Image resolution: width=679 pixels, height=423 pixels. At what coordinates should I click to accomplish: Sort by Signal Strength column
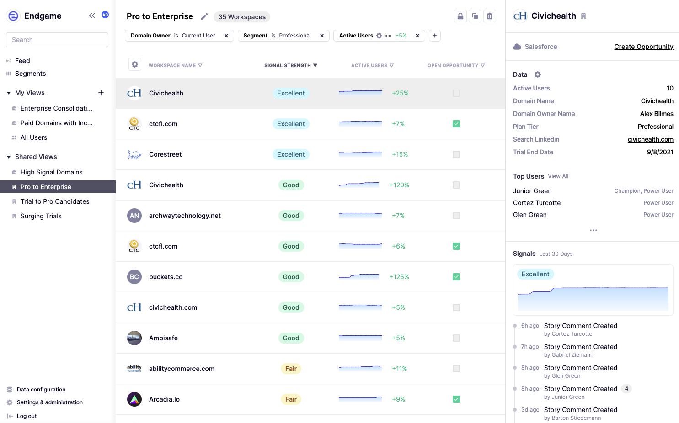pos(291,65)
